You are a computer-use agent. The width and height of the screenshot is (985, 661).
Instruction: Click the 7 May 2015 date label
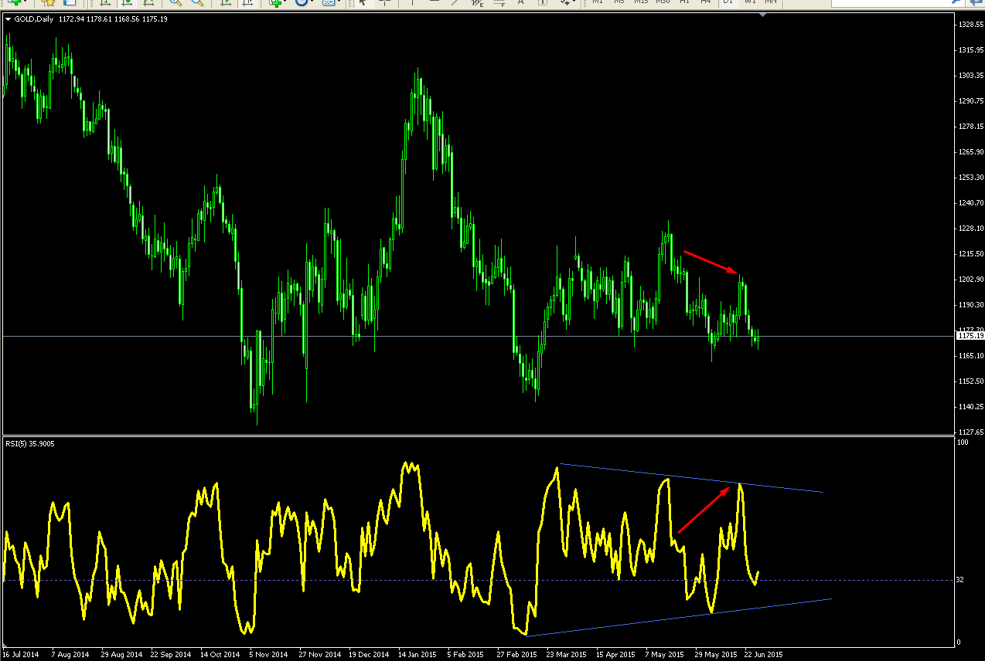(x=665, y=654)
